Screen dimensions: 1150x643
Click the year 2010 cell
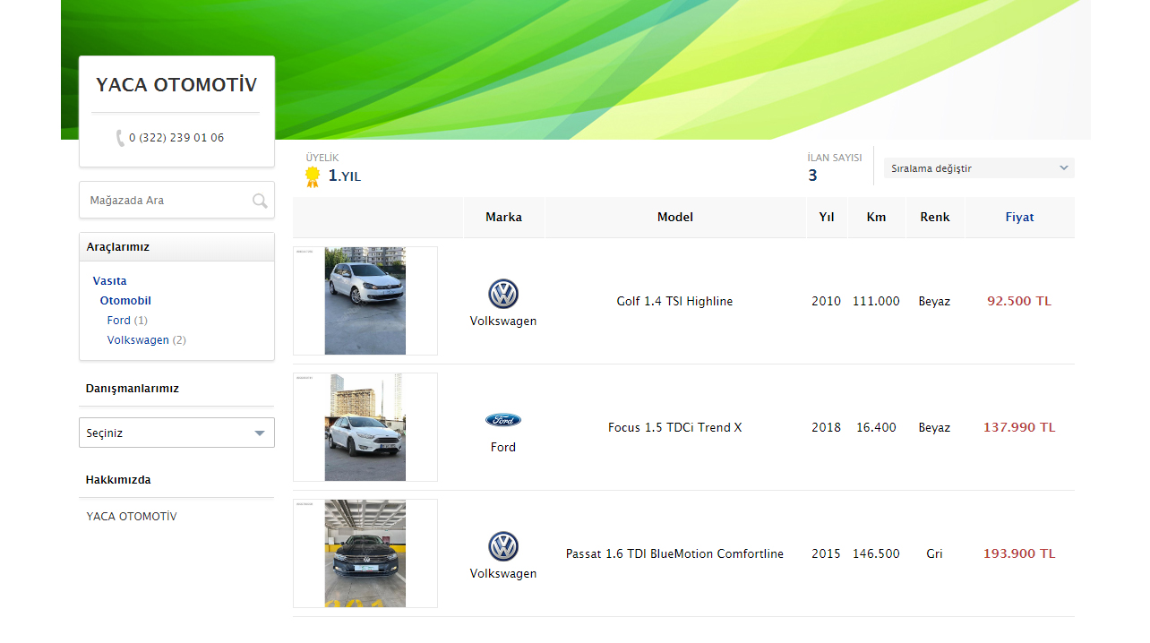827,302
